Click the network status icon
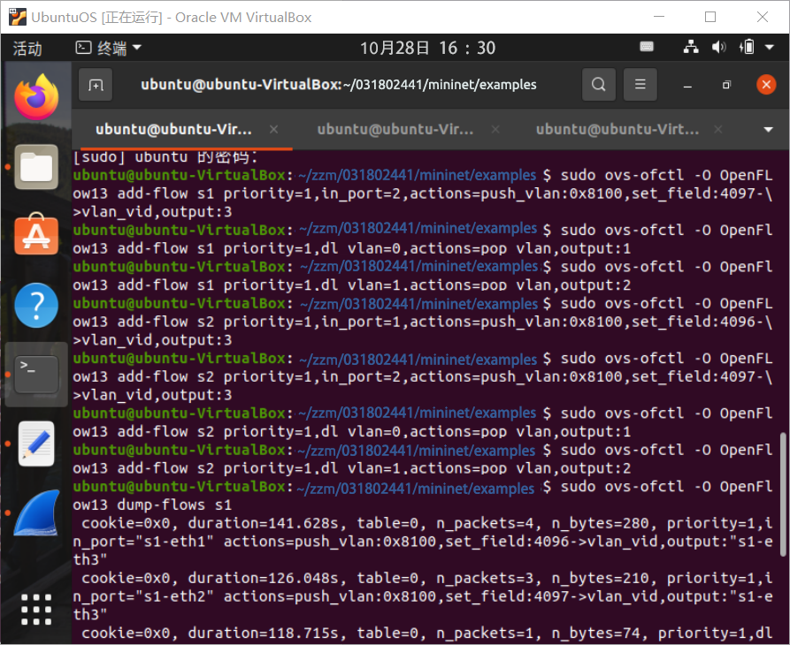Image resolution: width=790 pixels, height=645 pixels. 691,47
